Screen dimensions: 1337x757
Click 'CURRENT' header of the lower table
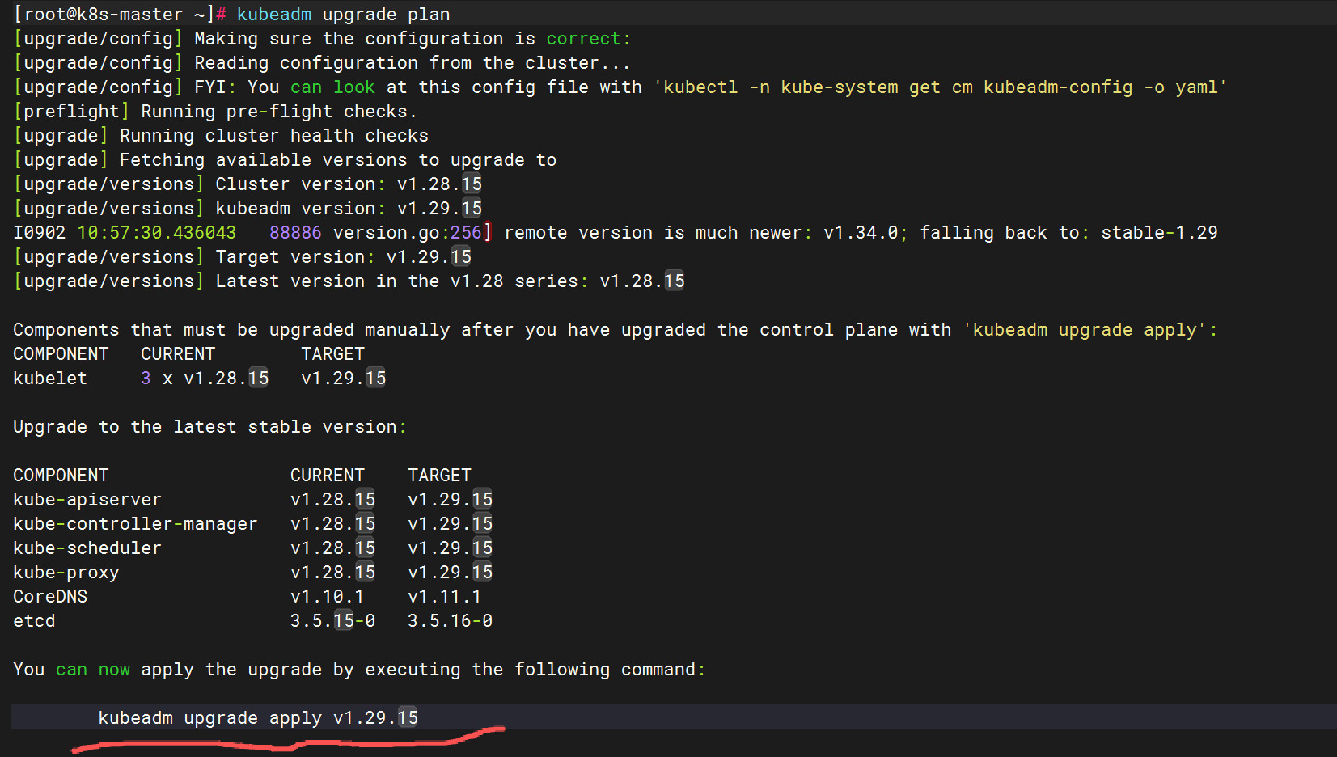328,476
